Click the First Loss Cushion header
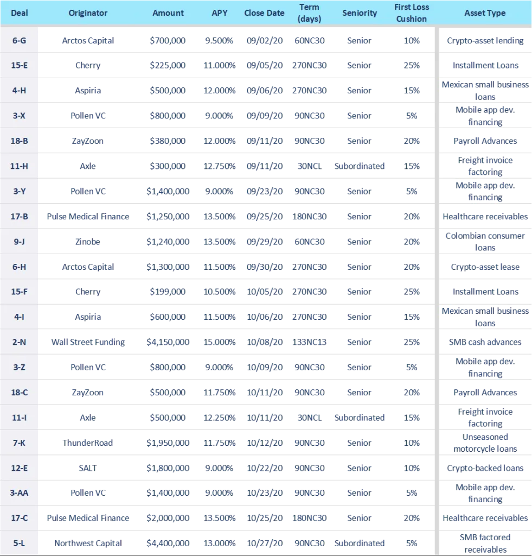532x556 pixels. [x=412, y=13]
